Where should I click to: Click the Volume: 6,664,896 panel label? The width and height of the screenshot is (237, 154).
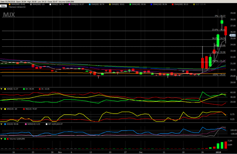click(17, 139)
